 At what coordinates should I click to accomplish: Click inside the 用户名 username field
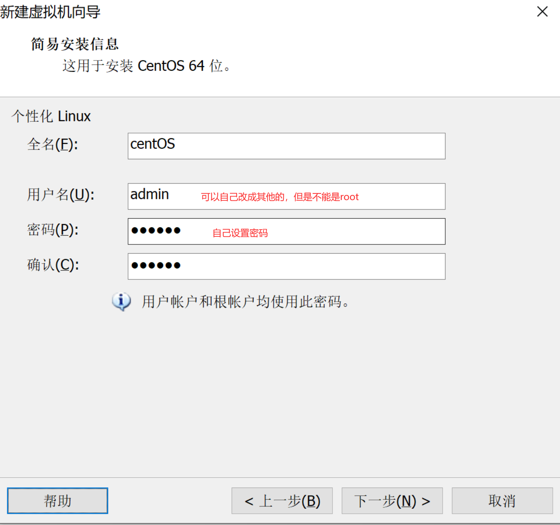286,196
